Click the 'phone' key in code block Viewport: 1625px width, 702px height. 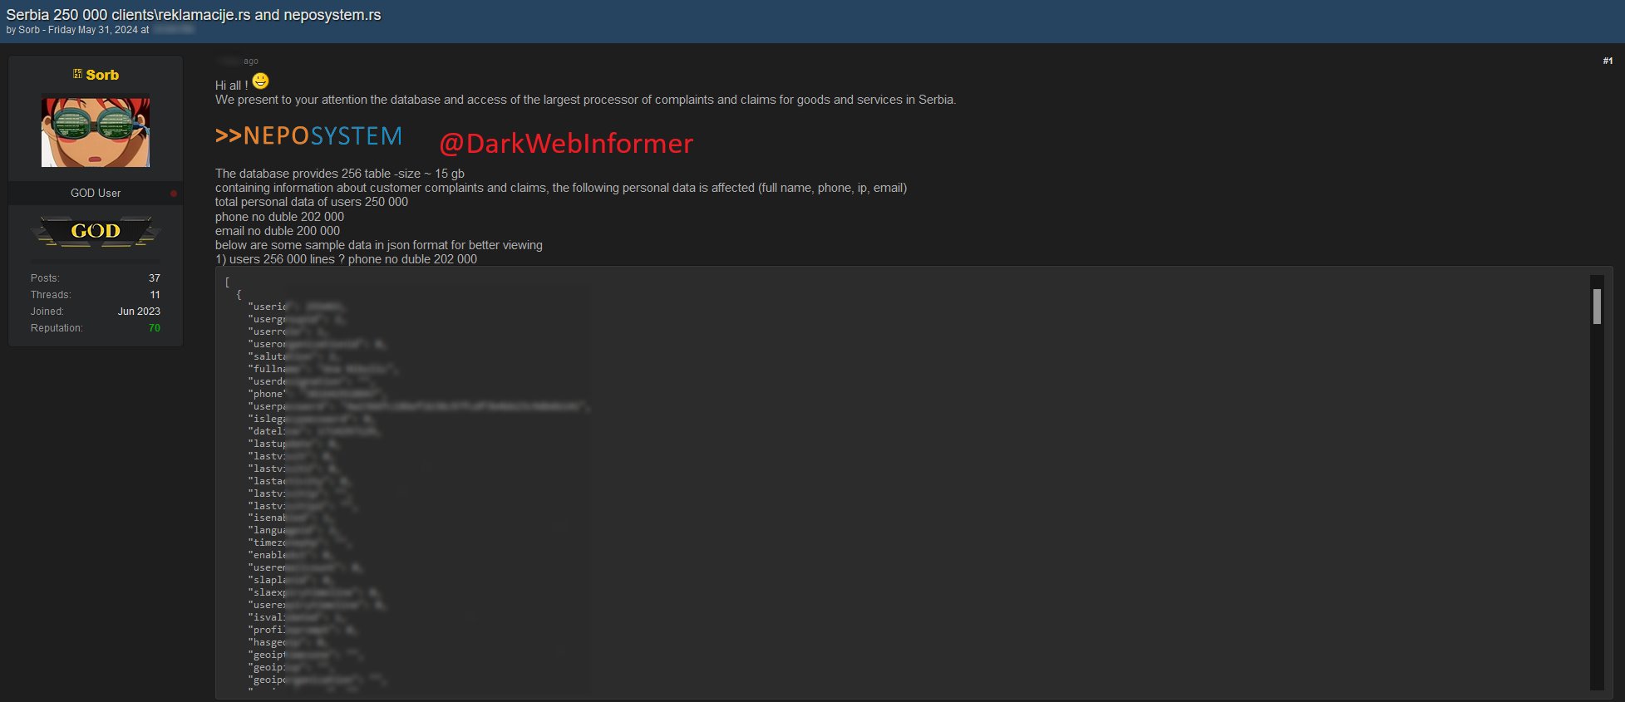pos(268,394)
